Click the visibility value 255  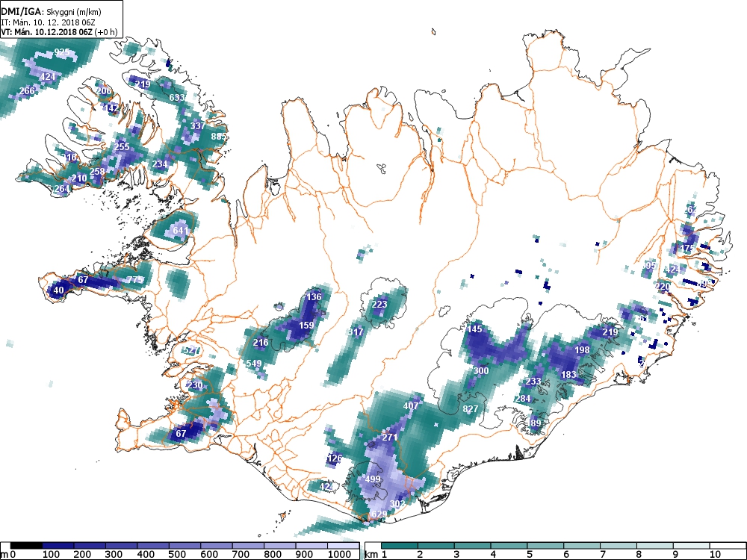[x=122, y=146]
